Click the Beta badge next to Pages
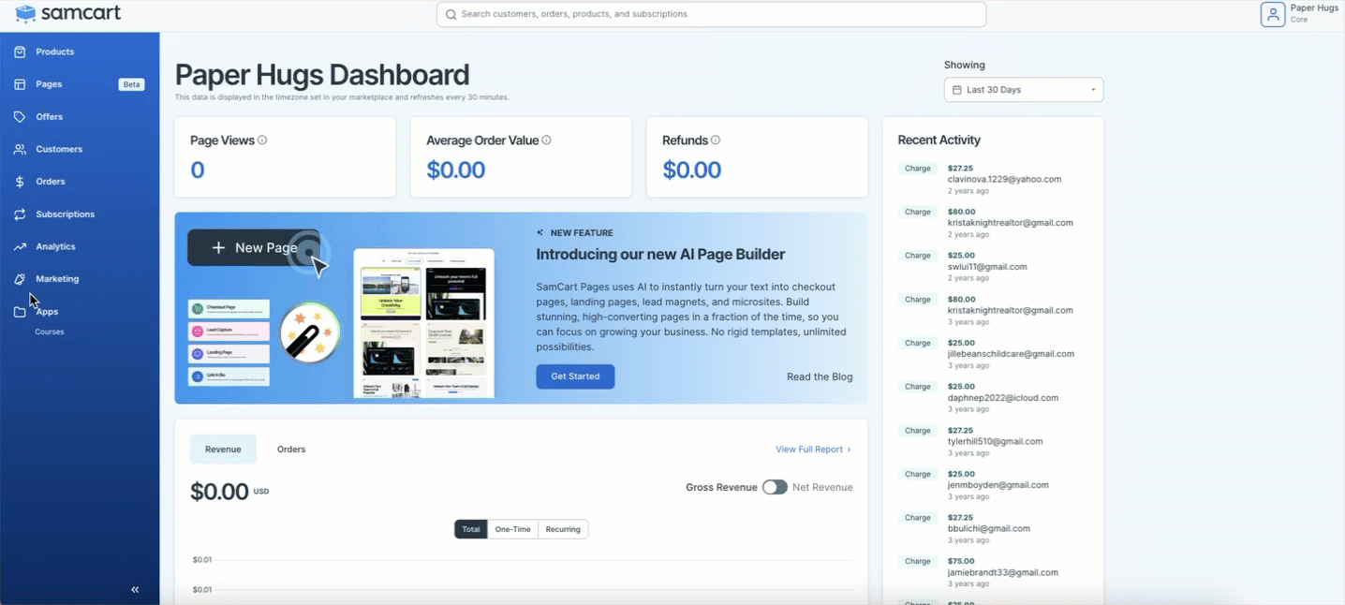 coord(131,84)
